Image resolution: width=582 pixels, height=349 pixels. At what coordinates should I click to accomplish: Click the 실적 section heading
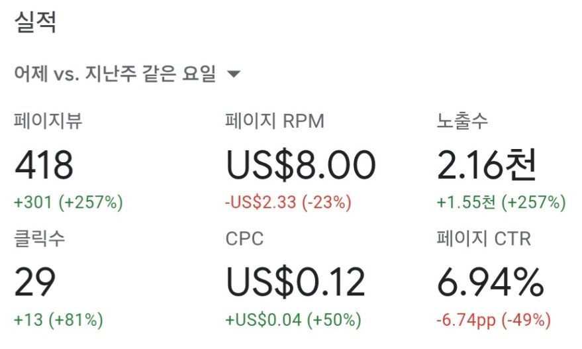tap(35, 22)
